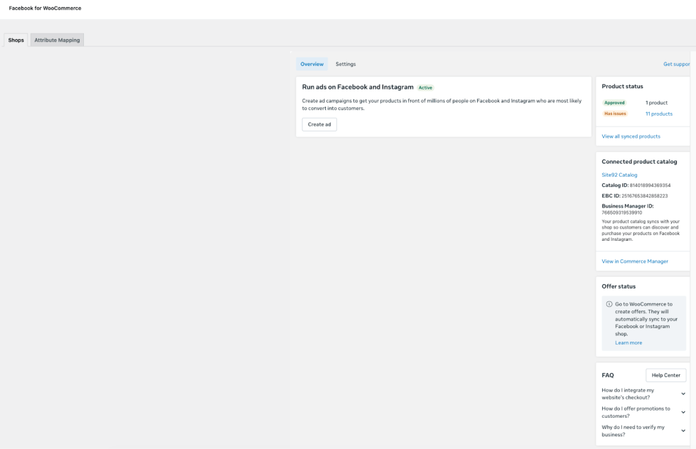The image size is (696, 449).
Task: Click the Product status heading
Action: click(x=622, y=86)
